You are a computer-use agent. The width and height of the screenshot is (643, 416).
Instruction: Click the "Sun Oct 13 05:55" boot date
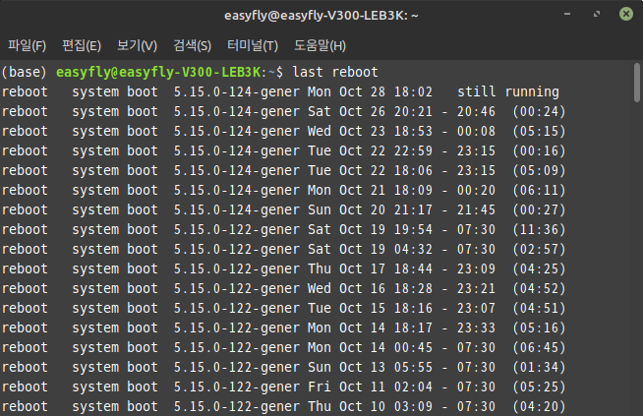pos(370,368)
